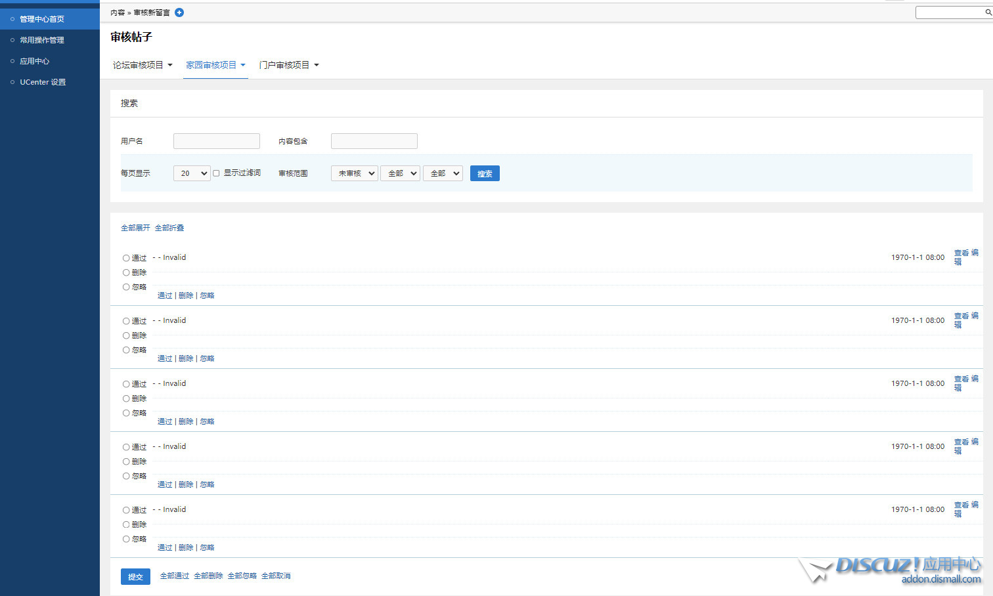Viewport: 993px width, 596px height.
Task: Enable the 显示过滤词 checkbox
Action: [216, 173]
